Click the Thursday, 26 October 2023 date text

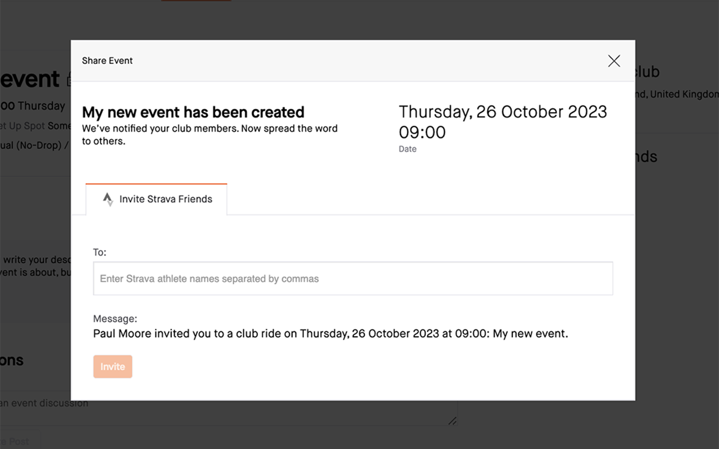pyautogui.click(x=503, y=112)
